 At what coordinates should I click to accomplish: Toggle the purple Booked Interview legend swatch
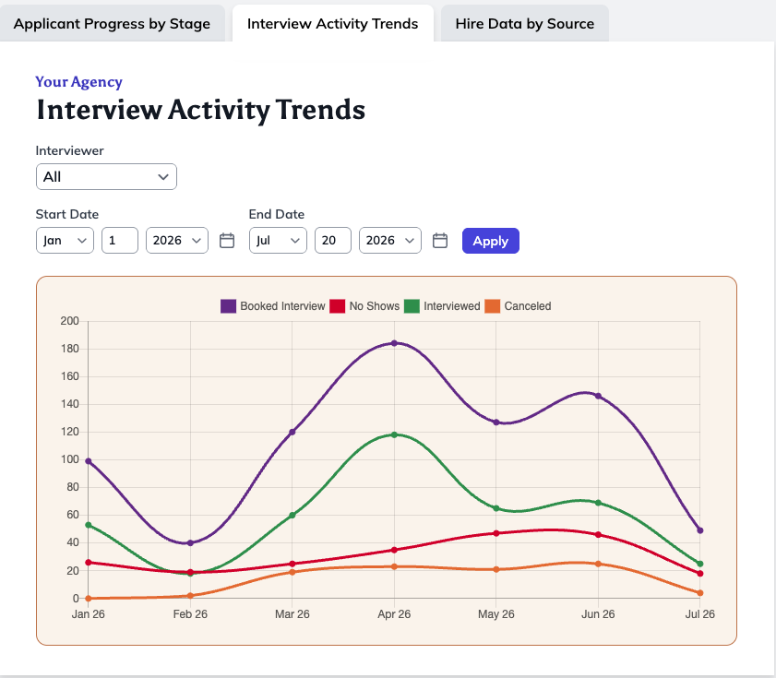228,306
